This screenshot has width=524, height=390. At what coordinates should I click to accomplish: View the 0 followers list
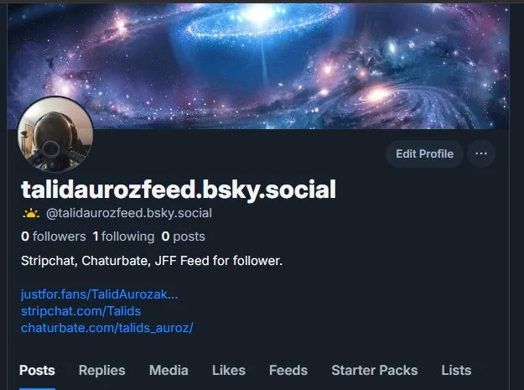click(x=54, y=237)
